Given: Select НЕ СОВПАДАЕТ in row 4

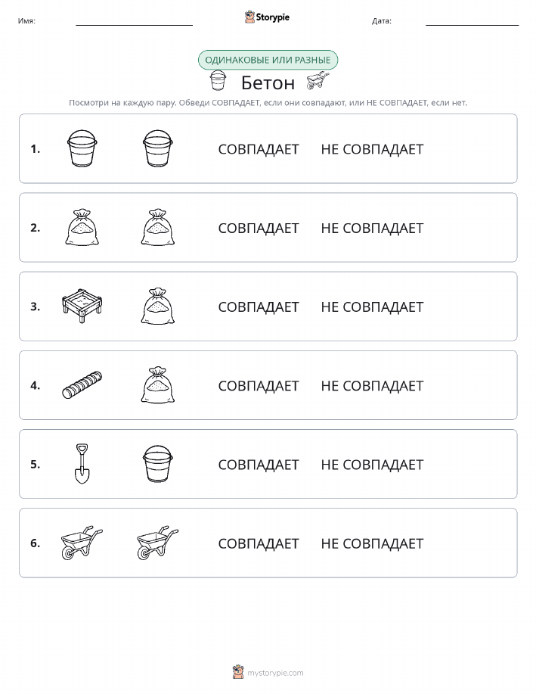Looking at the screenshot, I should [372, 385].
